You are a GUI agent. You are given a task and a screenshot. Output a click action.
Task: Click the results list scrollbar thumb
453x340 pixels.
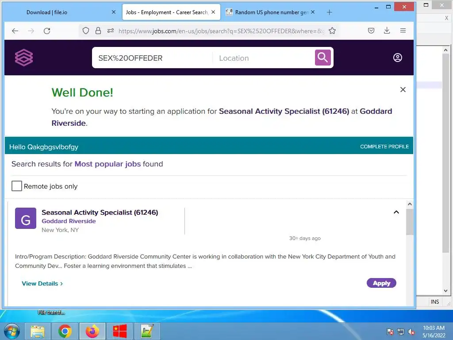(x=410, y=222)
